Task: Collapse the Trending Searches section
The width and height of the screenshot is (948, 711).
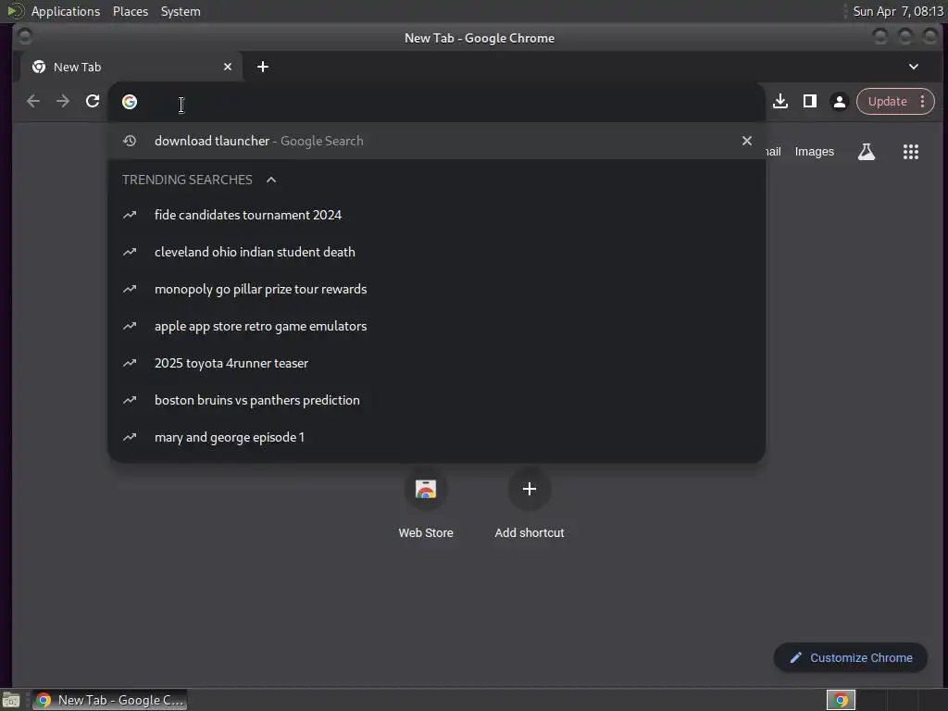Action: pyautogui.click(x=271, y=180)
